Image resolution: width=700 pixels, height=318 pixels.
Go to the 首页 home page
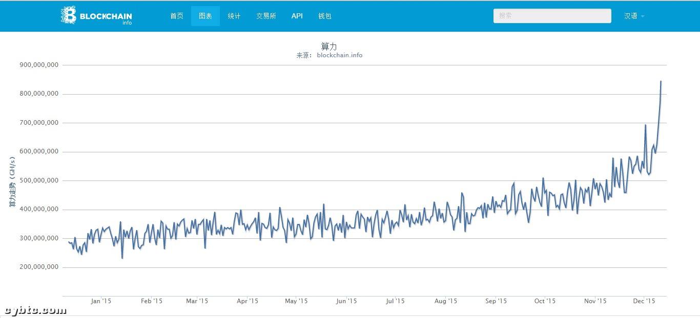point(177,16)
